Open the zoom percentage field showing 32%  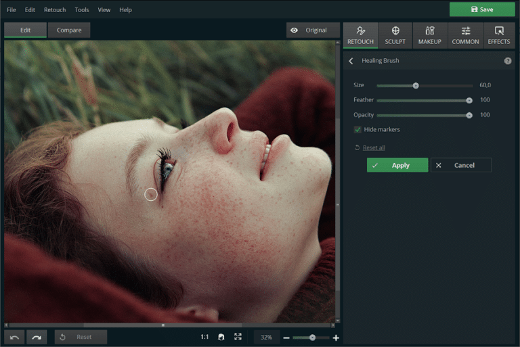(266, 337)
